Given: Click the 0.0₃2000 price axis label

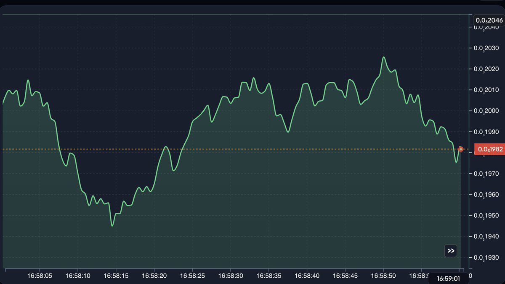Looking at the screenshot, I should point(486,111).
